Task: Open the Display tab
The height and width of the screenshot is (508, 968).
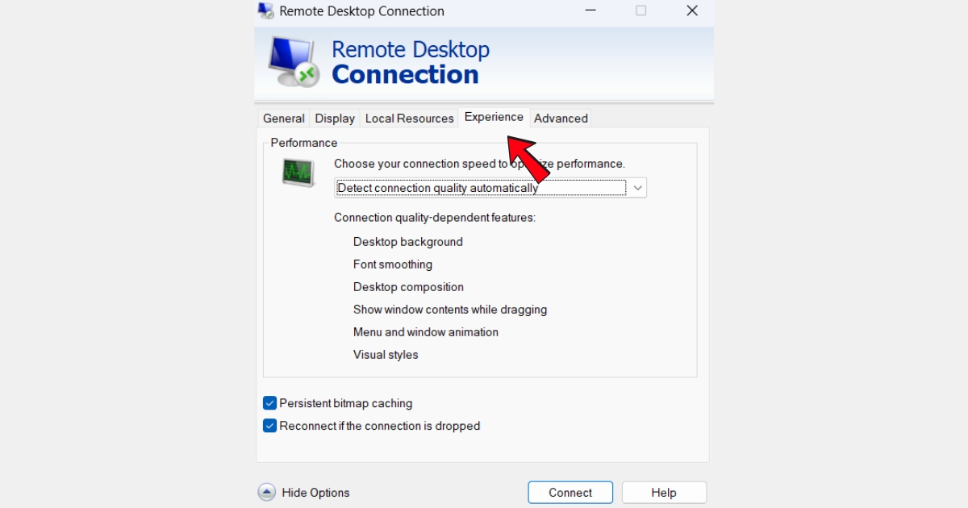Action: tap(335, 119)
